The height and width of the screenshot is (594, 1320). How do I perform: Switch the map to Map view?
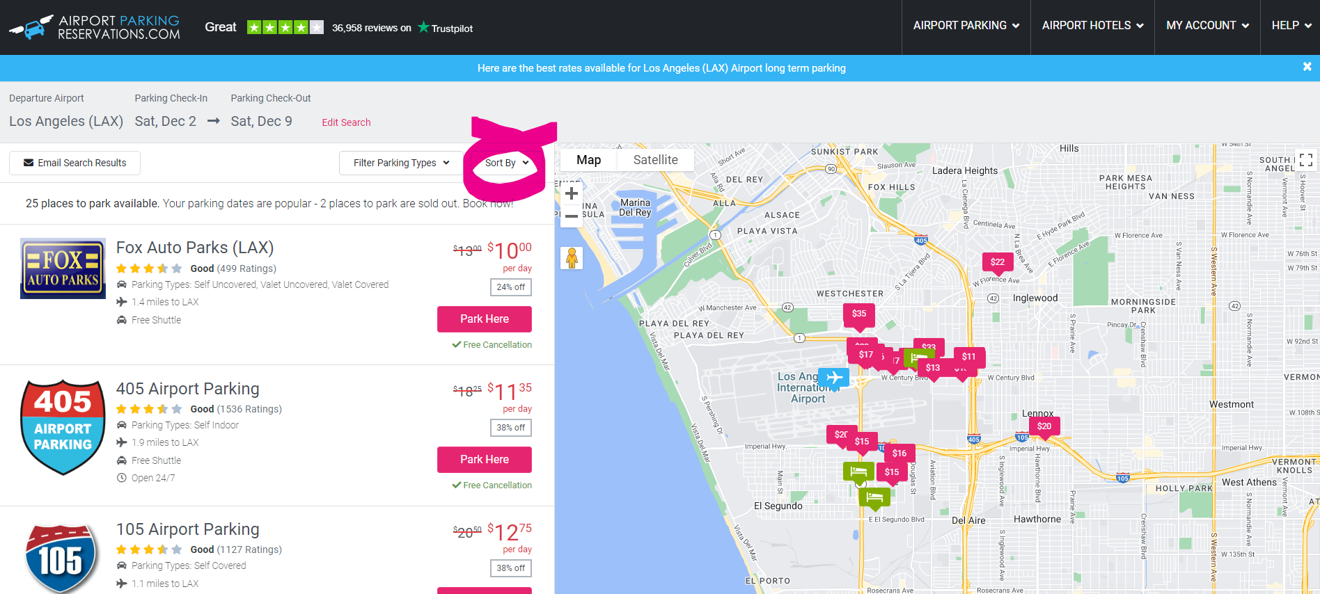pyautogui.click(x=588, y=160)
